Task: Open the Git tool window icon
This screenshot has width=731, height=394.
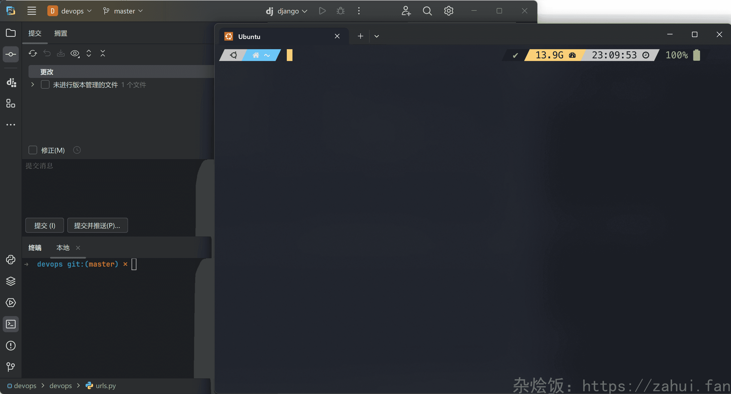Action: click(11, 367)
